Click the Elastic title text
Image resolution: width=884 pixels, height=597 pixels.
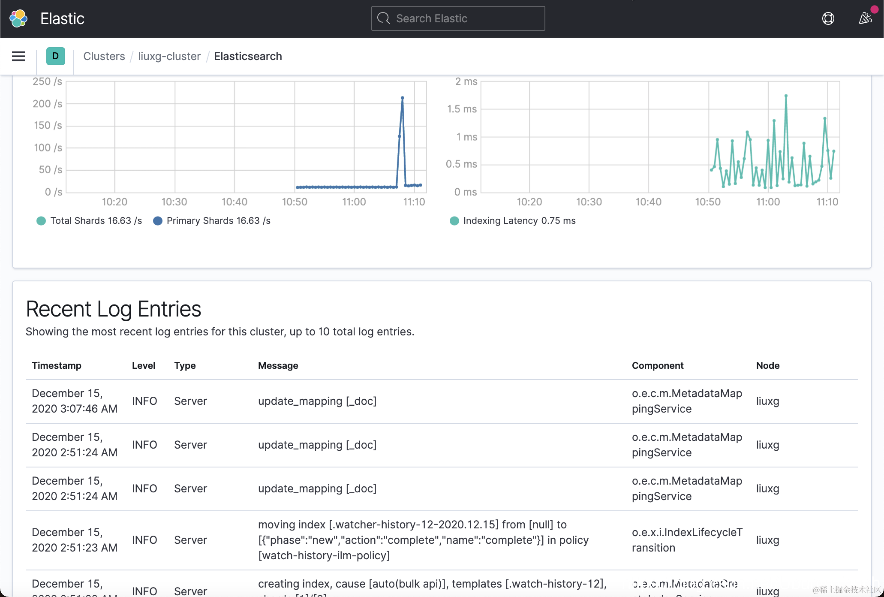(62, 18)
